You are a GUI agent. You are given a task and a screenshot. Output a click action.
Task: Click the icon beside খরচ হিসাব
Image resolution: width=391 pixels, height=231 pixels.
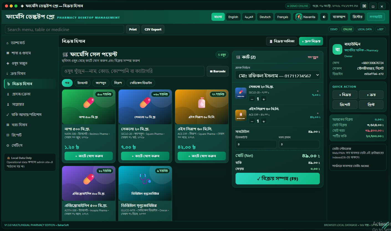(8, 125)
